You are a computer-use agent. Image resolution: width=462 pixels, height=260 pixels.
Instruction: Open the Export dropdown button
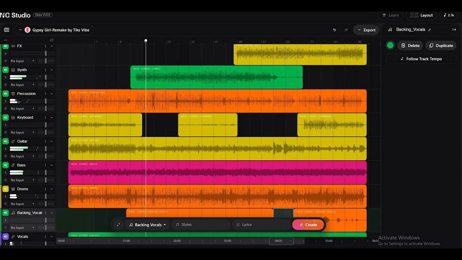[x=366, y=30]
